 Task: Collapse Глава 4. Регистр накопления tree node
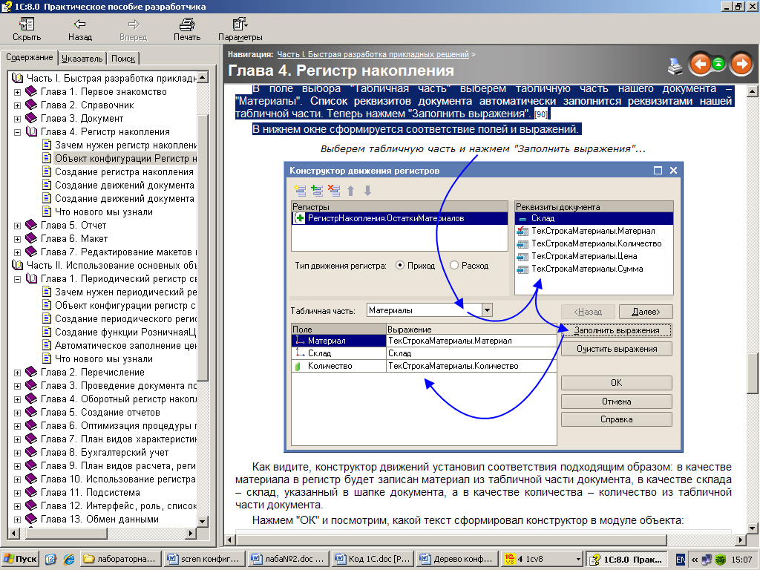(x=18, y=132)
